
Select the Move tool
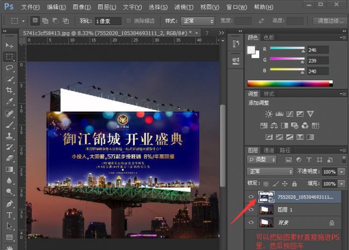tap(9, 46)
